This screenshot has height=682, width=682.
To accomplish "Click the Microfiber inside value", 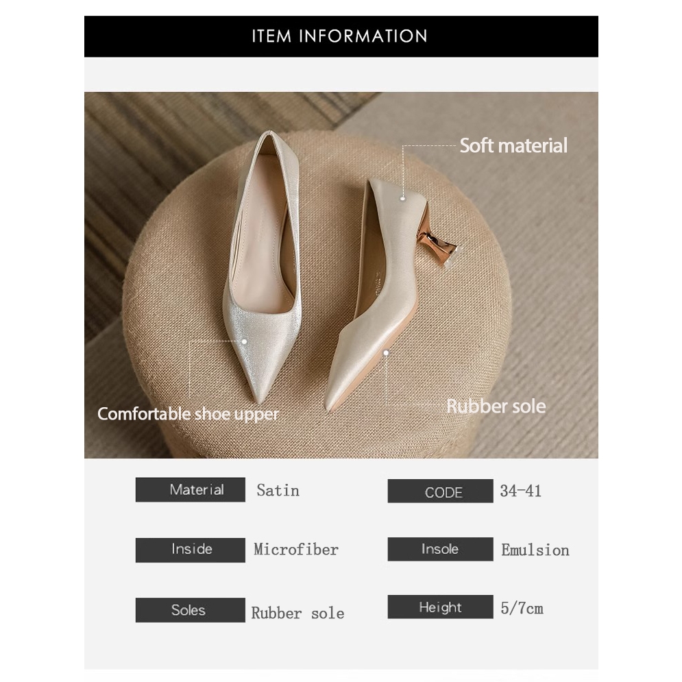I will click(x=296, y=549).
